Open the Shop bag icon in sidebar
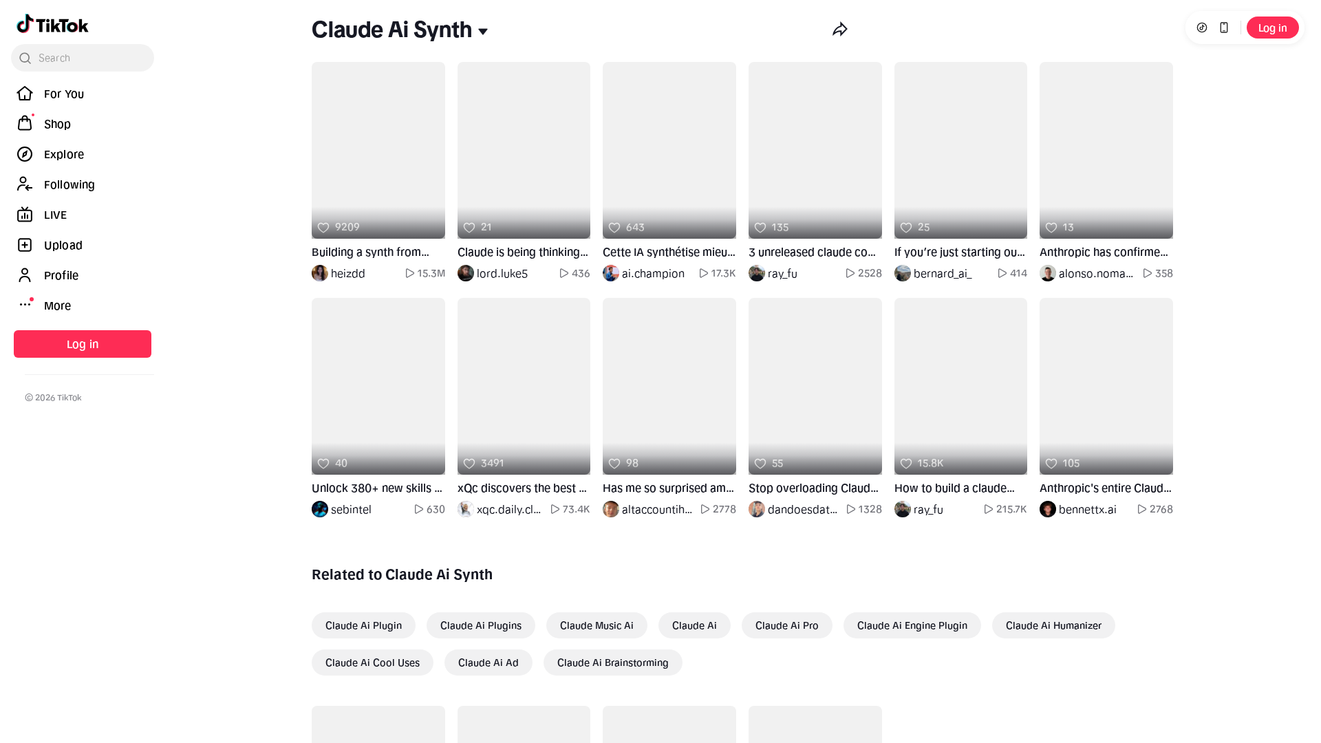1321x743 pixels. point(25,124)
